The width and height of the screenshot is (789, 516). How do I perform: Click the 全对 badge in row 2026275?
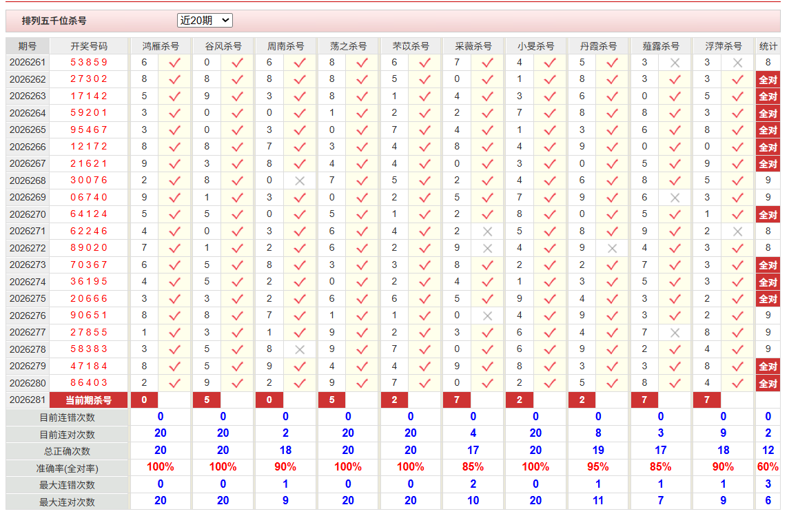tap(768, 299)
